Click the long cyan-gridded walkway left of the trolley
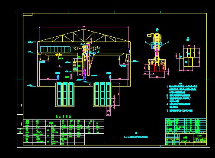Image resolution: width=215 pixels, height=158 pixels. (x=55, y=49)
